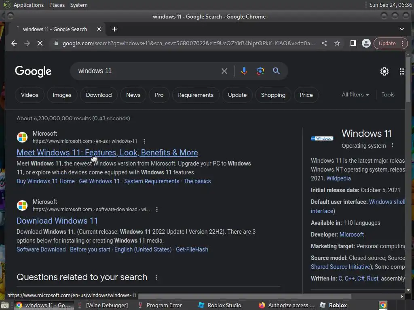The height and width of the screenshot is (310, 414).
Task: Filter results by Videos
Action: (30, 95)
